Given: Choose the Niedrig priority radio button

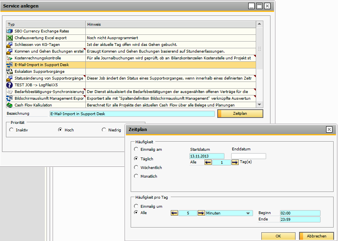Looking at the screenshot, I should pos(104,130).
